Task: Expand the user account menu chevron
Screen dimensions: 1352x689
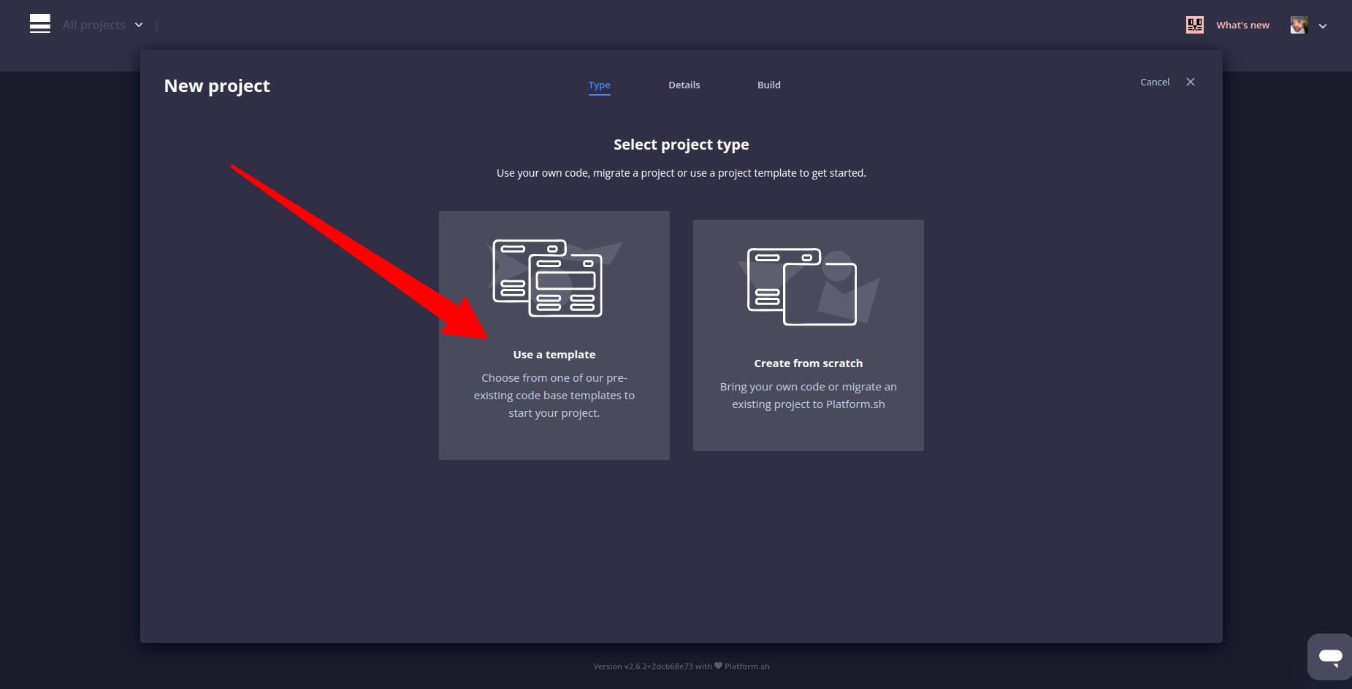Action: pyautogui.click(x=1323, y=26)
